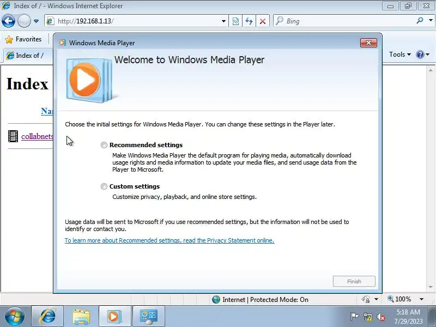
Task: Expand the zoom level dropdown arrow
Action: [x=421, y=299]
